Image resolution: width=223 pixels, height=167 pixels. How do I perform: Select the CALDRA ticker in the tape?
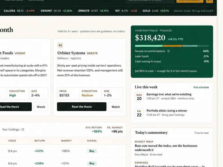pyautogui.click(x=19, y=11)
